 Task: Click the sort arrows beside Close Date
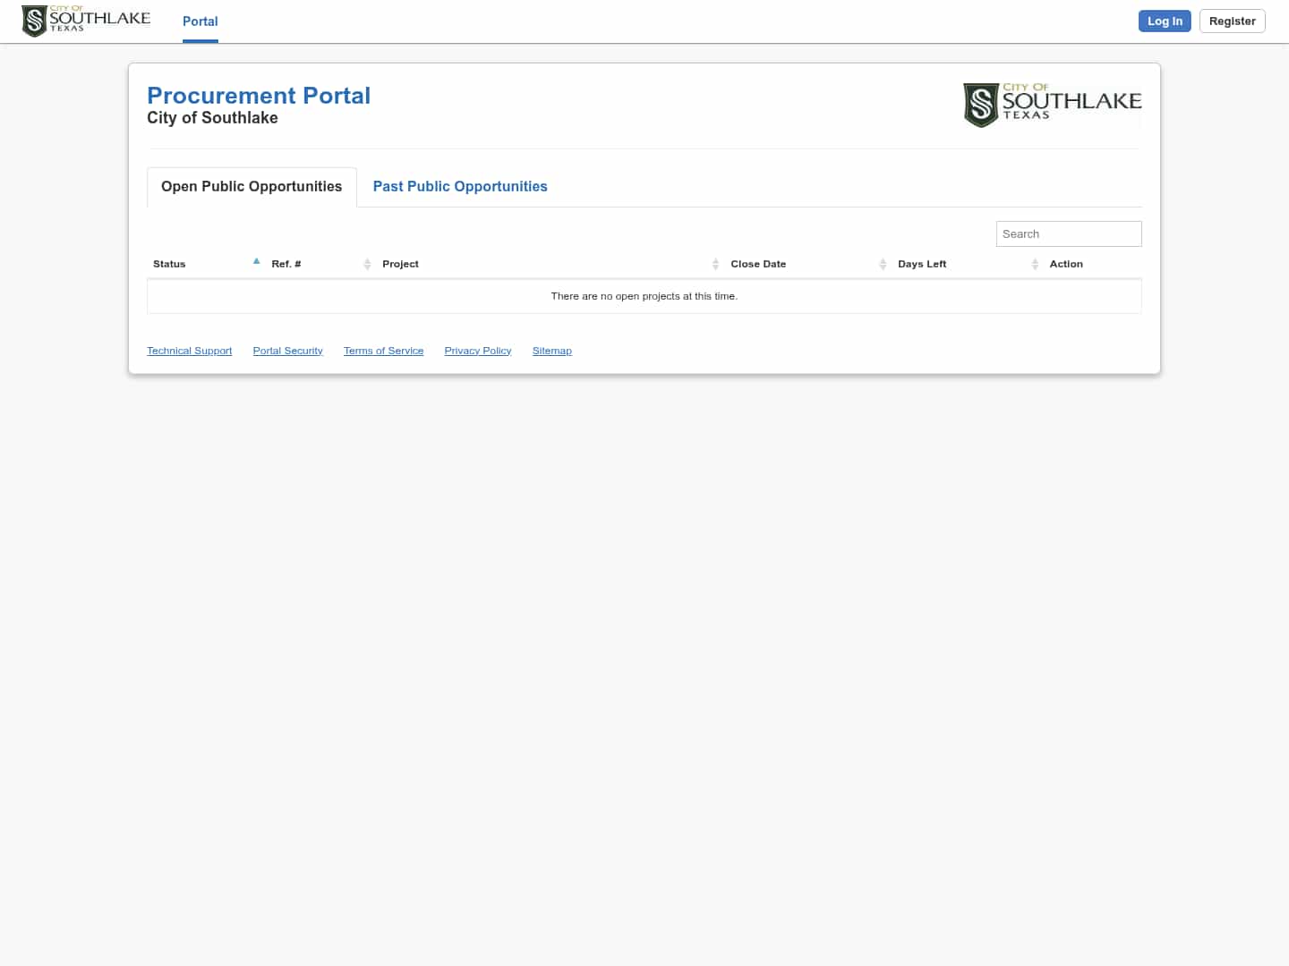tap(883, 264)
